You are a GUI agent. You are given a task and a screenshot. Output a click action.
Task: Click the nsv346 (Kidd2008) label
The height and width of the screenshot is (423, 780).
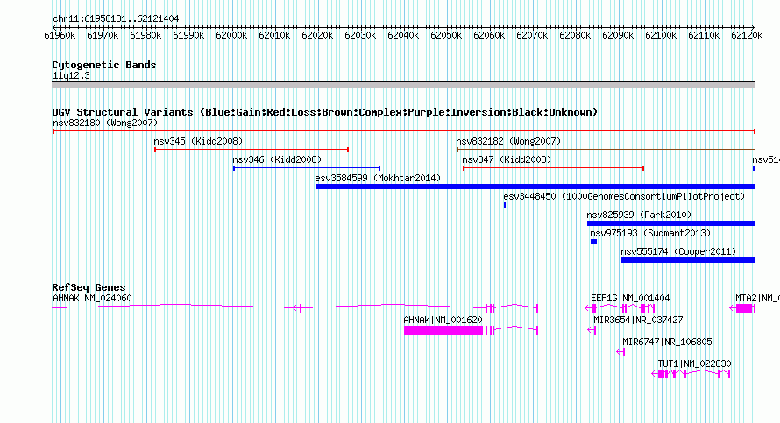[x=277, y=159]
